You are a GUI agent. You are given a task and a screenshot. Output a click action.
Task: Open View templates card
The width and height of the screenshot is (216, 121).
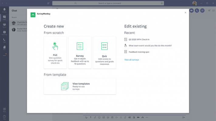(x=80, y=86)
